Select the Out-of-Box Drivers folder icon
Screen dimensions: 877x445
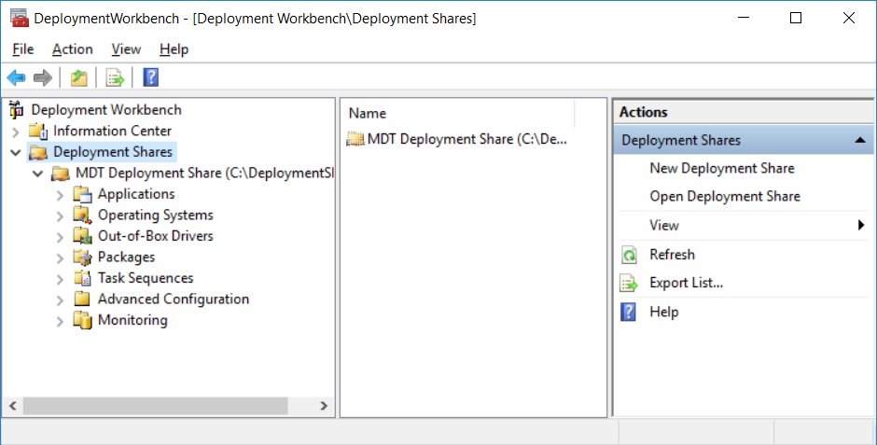83,236
